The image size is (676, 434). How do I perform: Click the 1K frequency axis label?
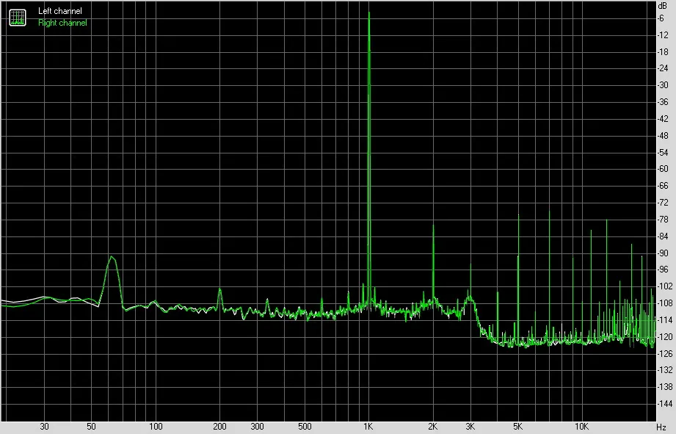(x=368, y=427)
